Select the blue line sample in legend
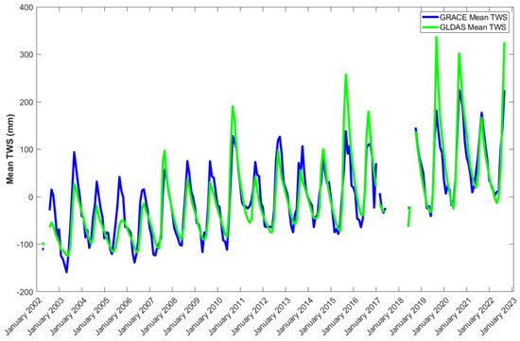The height and width of the screenshot is (341, 520). [x=430, y=17]
